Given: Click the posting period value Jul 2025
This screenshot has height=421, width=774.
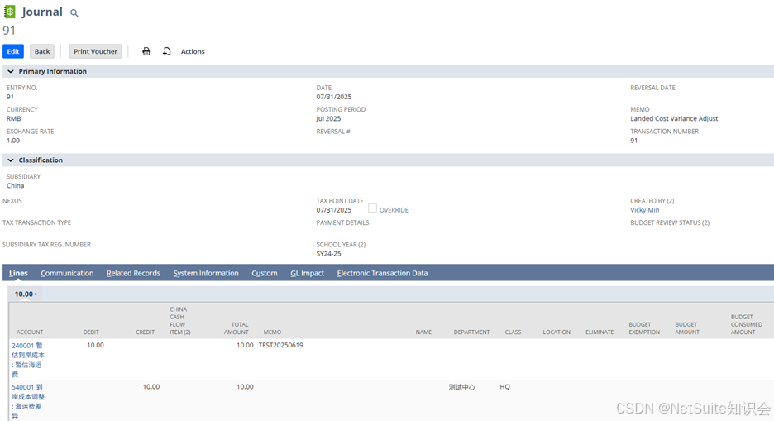Looking at the screenshot, I should (x=328, y=118).
